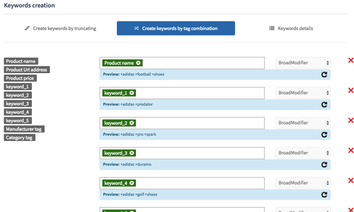Delete the keyword_1 row with red X
This screenshot has height=212, width=354.
click(351, 91)
